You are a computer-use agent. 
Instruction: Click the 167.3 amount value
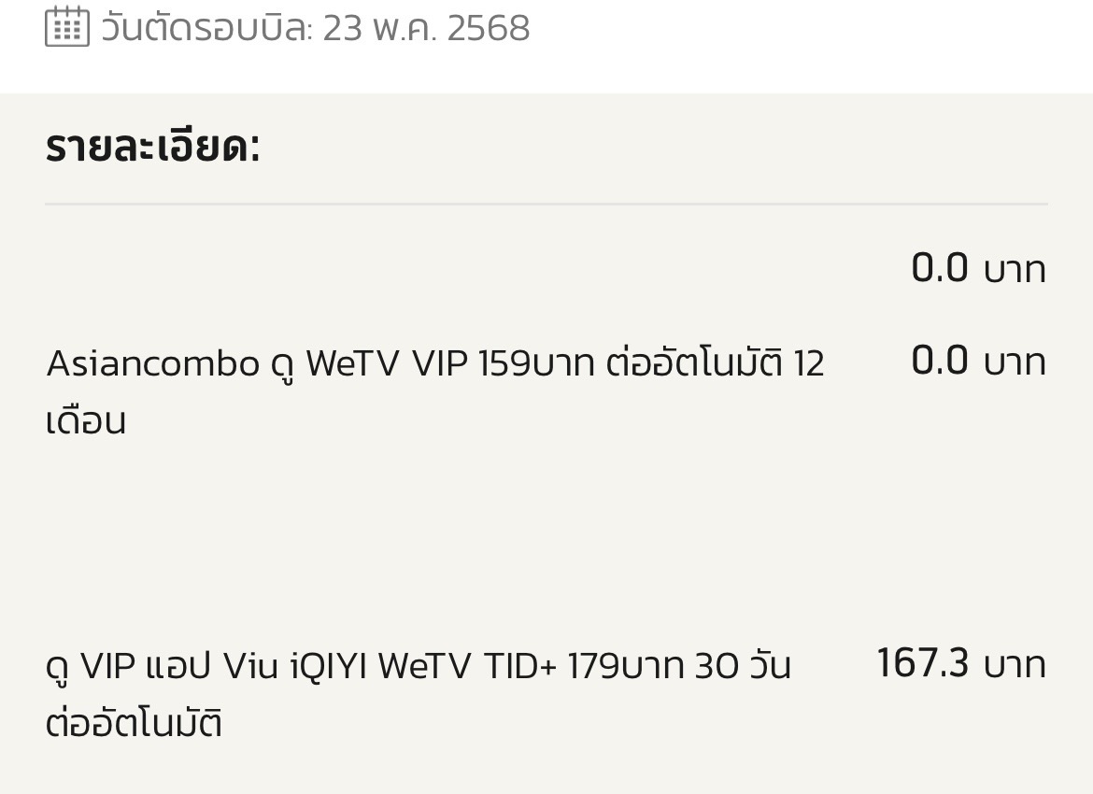[923, 664]
